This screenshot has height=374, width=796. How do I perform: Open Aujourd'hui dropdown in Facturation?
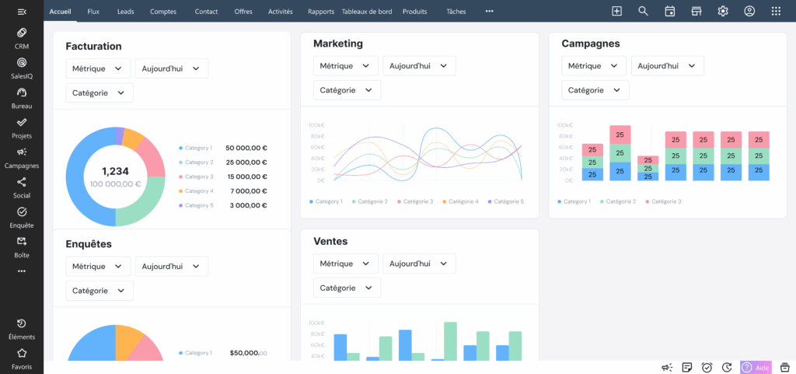(172, 68)
